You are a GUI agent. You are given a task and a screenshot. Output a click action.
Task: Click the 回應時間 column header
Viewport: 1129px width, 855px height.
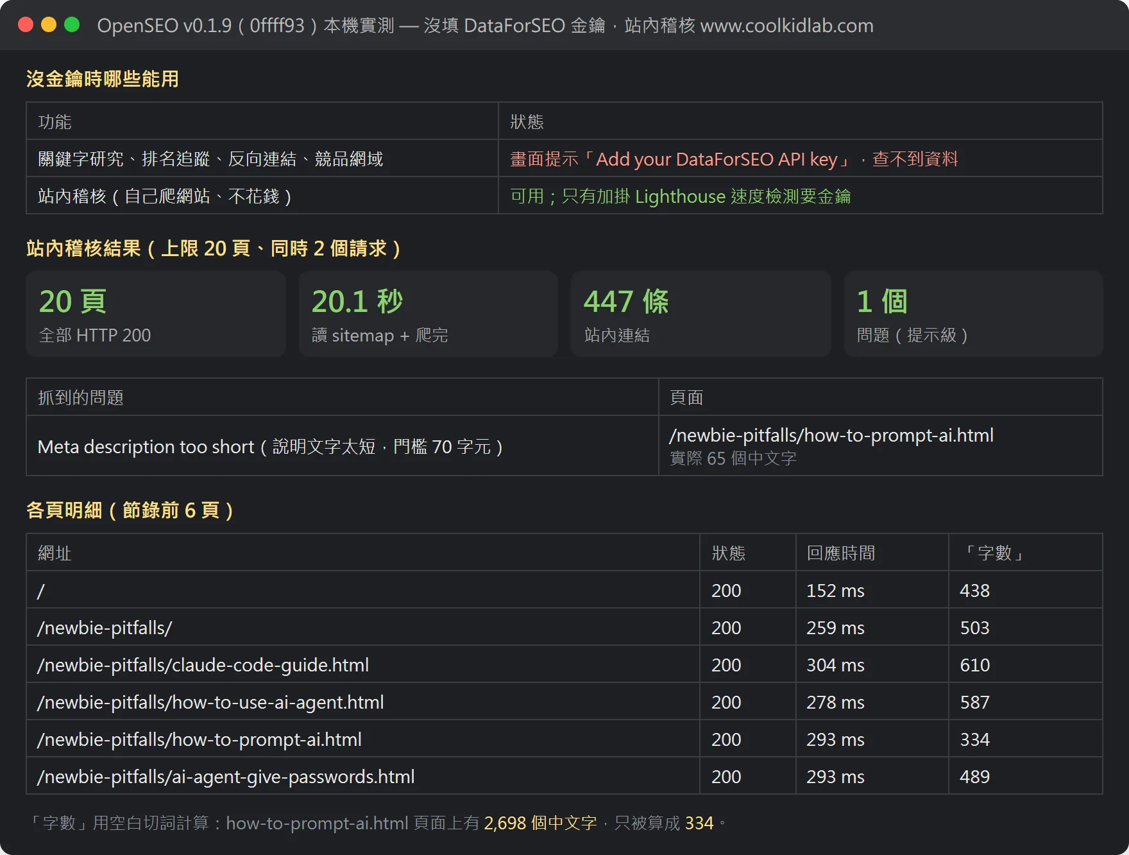coord(872,553)
